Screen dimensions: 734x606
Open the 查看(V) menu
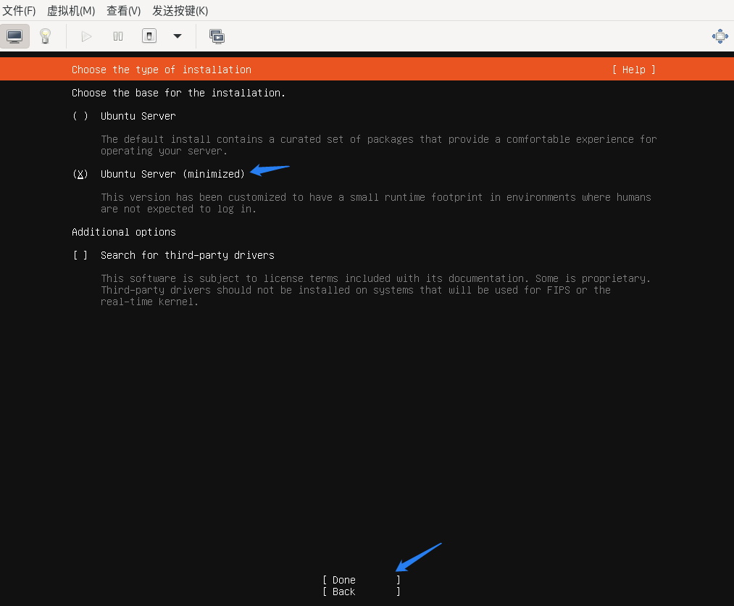coord(124,10)
